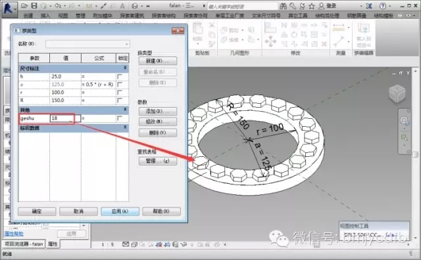Open the 视图 (View) ribbon tab
421x260 pixels.
point(63,16)
